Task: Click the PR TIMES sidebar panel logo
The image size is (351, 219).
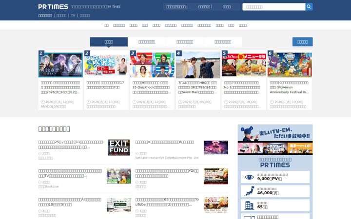Action: 275,165
